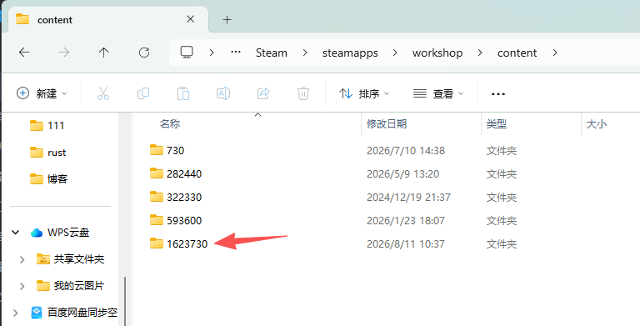The height and width of the screenshot is (326, 640).
Task: Select the 730 folder
Action: click(167, 150)
